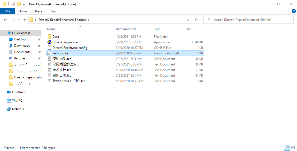Open the Data folder icon
The image size is (297, 151).
pos(49,37)
